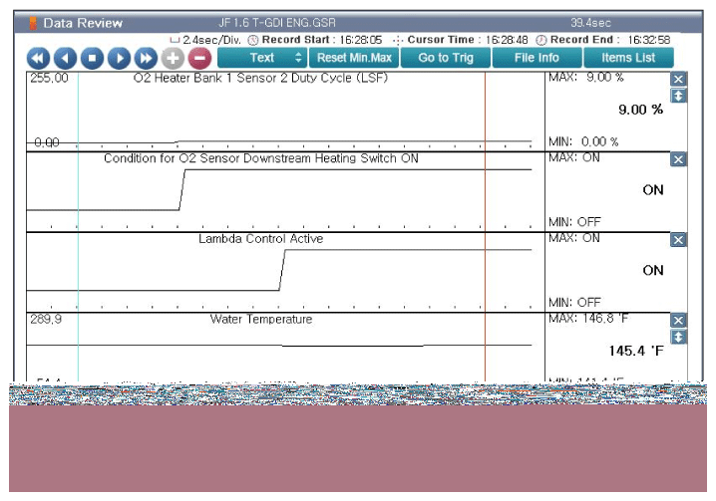This screenshot has height=501, width=716.
Task: Adjust scale of O2 Heater Duty Cycle graph
Action: coord(678,96)
